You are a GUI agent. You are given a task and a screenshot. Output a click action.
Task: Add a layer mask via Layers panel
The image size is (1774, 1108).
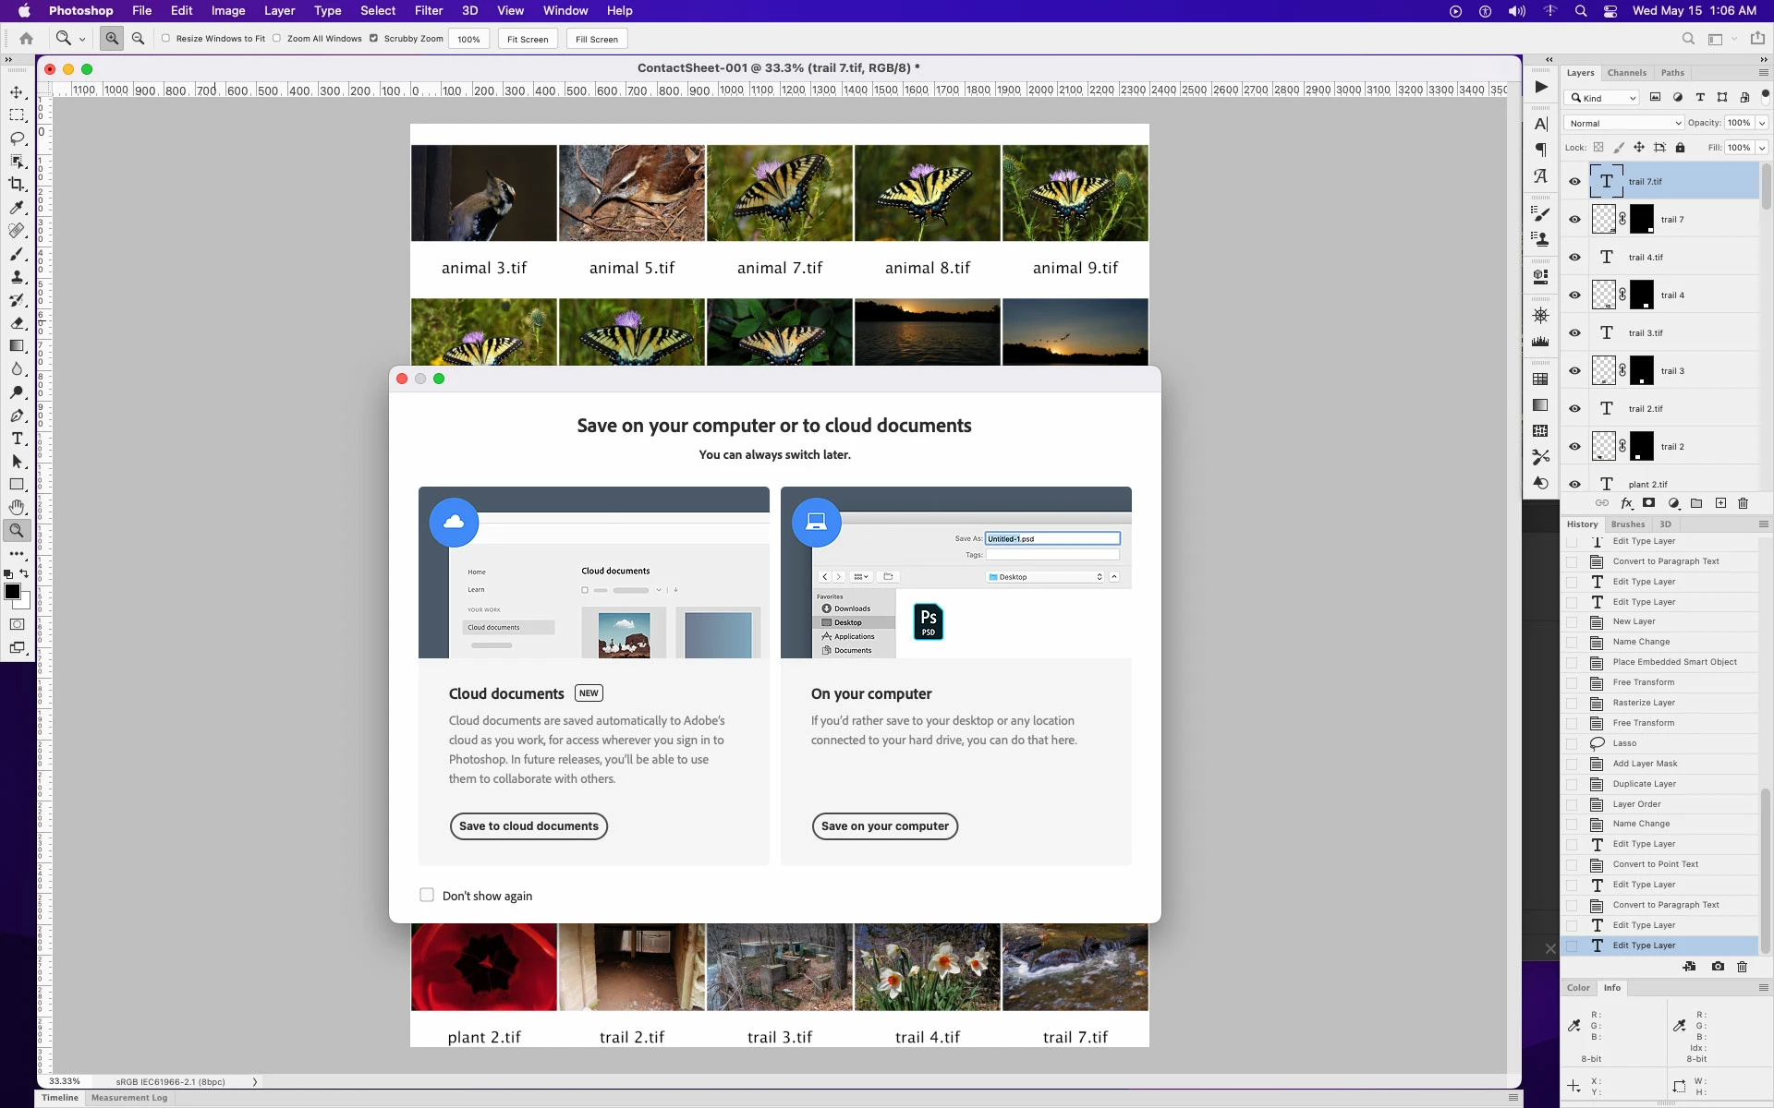pyautogui.click(x=1648, y=503)
